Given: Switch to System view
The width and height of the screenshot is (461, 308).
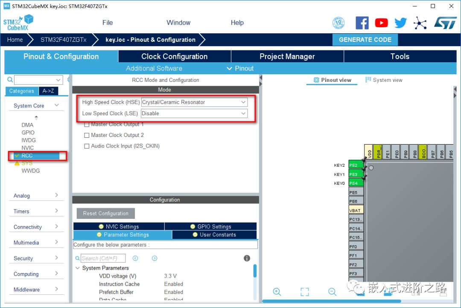Looking at the screenshot, I should (x=384, y=80).
